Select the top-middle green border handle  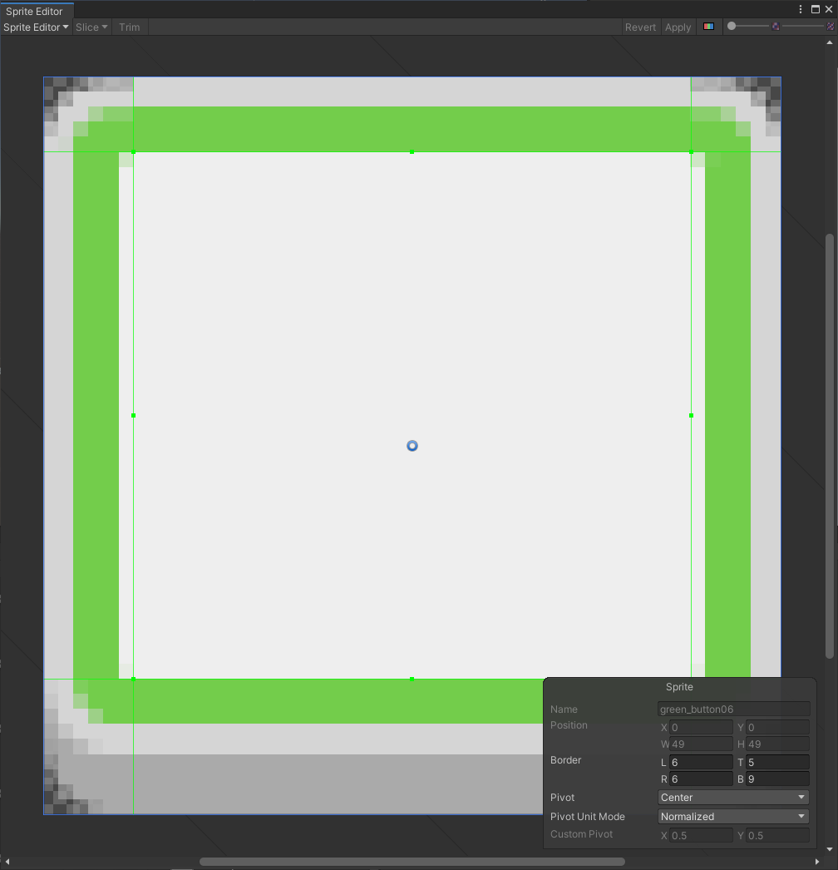coord(412,151)
